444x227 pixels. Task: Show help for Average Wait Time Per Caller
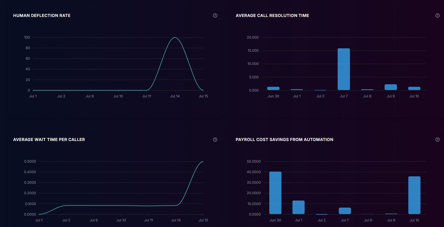[215, 140]
